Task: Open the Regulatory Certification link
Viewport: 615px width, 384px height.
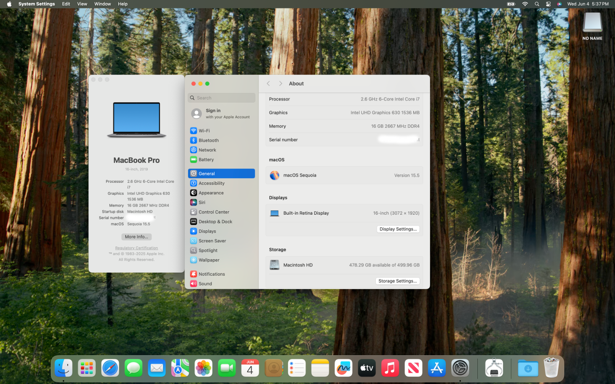Action: pos(136,248)
